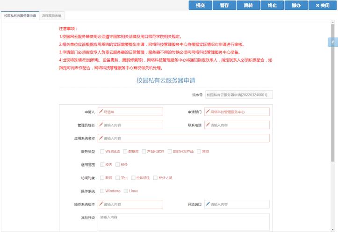
Task: Click the 校园私有云服务器申请 form title
Action: click(166, 80)
